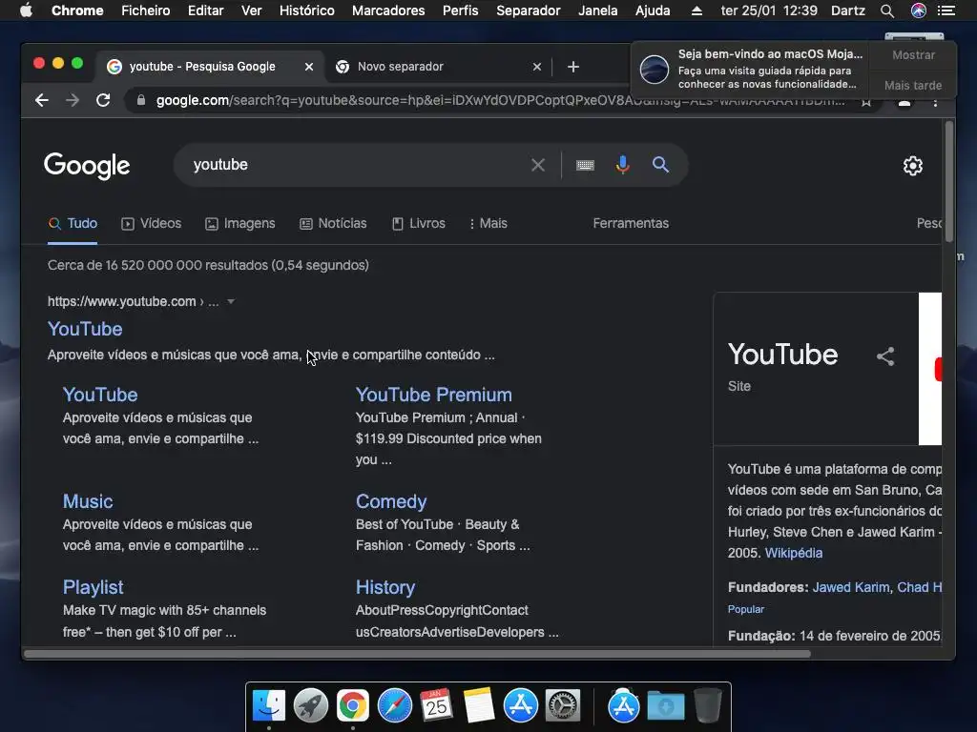Viewport: 977px width, 732px height.
Task: Launch Safari from the dock
Action: tap(395, 706)
